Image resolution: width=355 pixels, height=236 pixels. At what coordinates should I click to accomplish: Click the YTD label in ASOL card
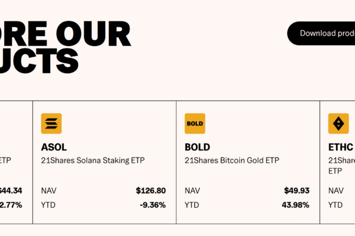[x=49, y=205]
